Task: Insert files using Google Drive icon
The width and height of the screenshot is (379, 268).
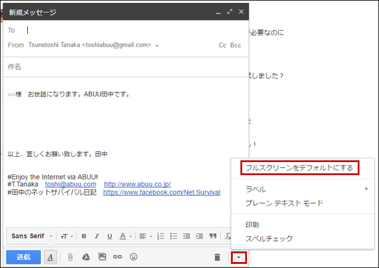Action: [x=86, y=257]
